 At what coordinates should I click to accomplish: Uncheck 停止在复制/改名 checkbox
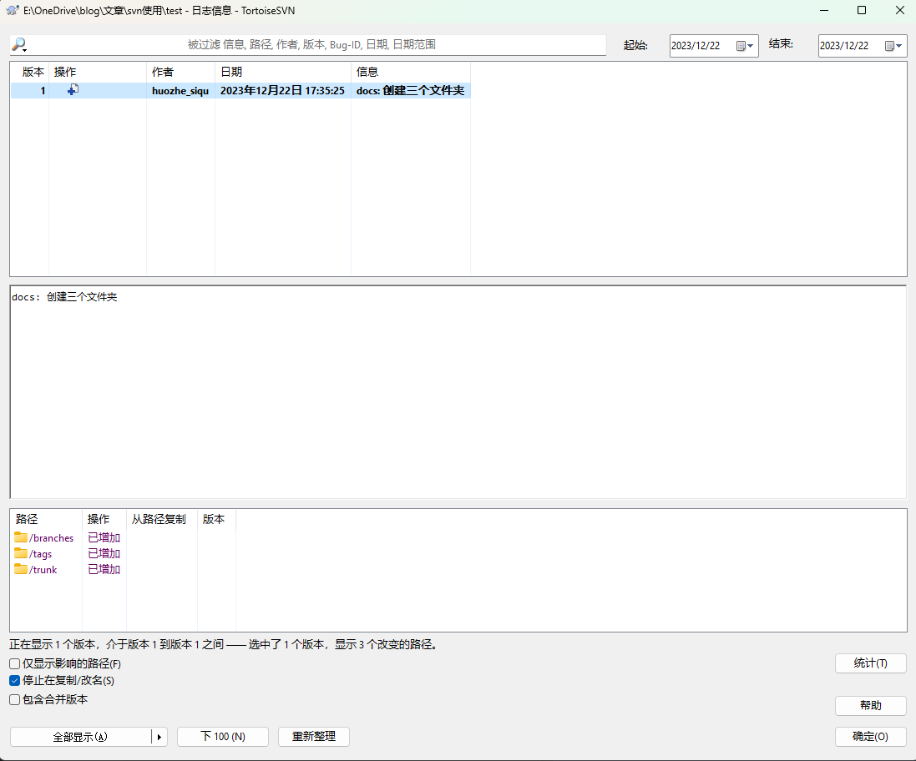[x=15, y=681]
